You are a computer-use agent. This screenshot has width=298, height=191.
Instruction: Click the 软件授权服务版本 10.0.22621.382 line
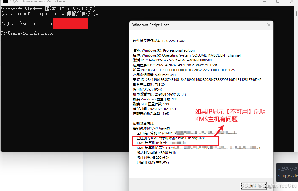pos(159,41)
